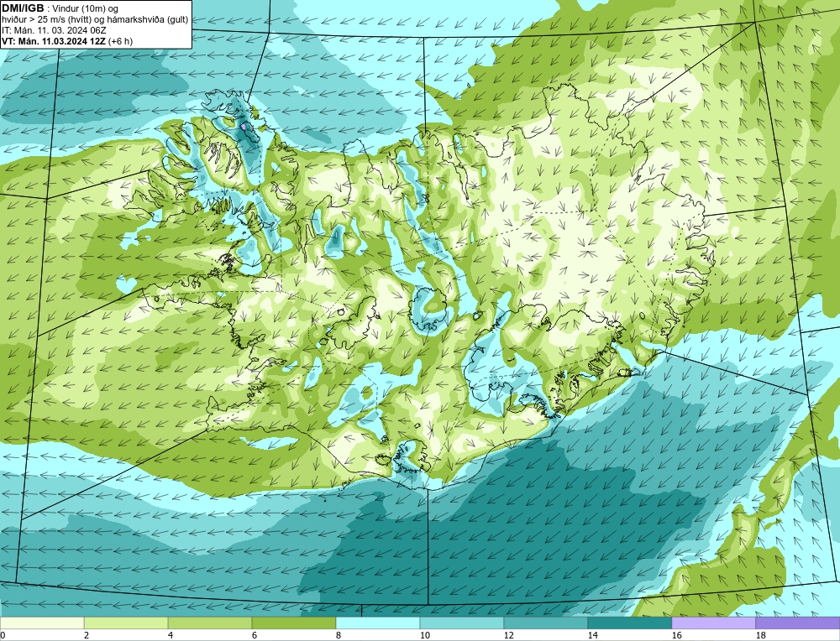Viewport: 840px width, 641px height.
Task: Click the initial time 'IT: Mán. 11. 03. 2024 06Z' text
Action: click(54, 30)
